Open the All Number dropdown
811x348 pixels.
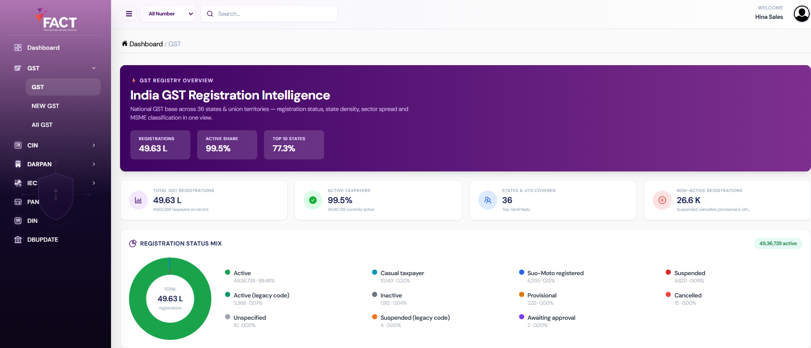coord(168,14)
